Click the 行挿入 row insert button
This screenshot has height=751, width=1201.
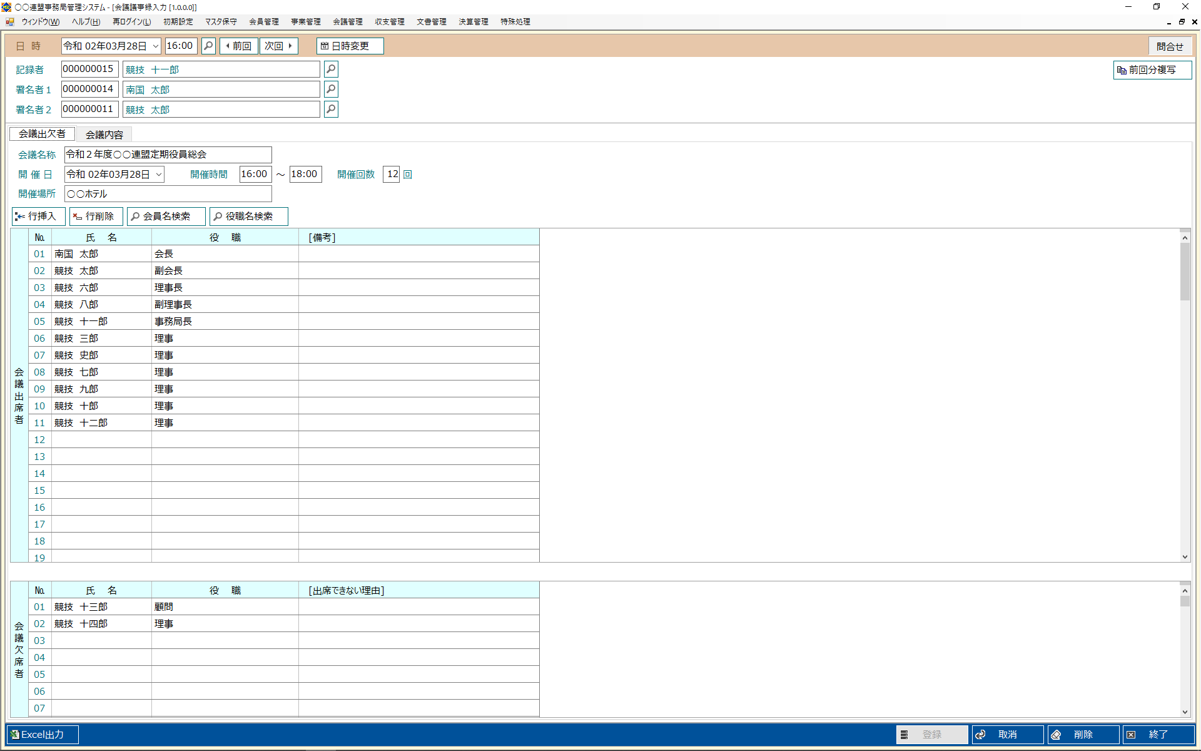[x=38, y=217]
